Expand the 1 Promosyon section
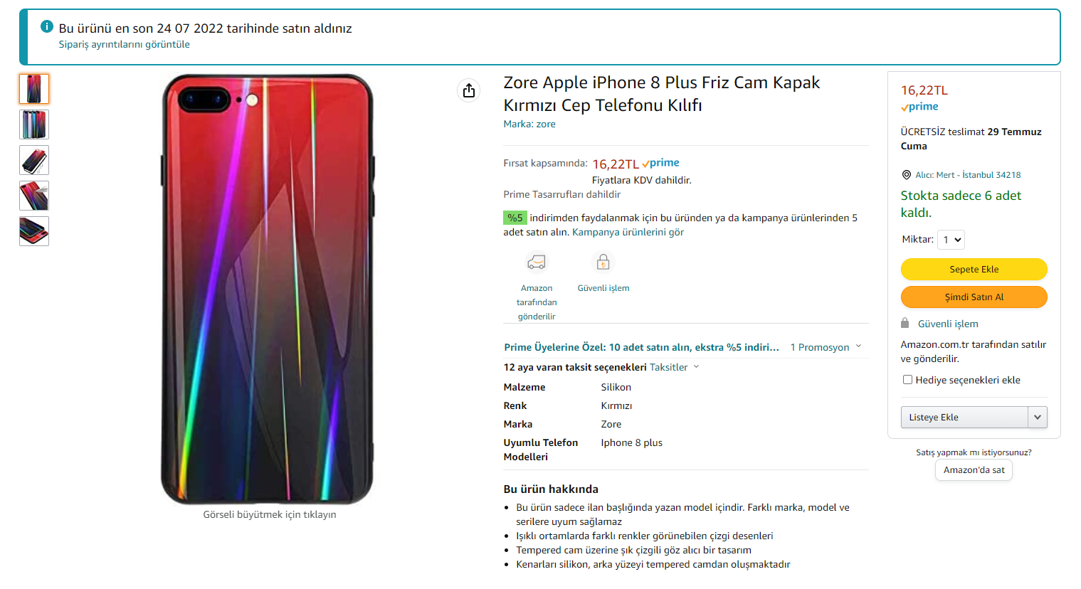1081x589 pixels. click(x=826, y=347)
